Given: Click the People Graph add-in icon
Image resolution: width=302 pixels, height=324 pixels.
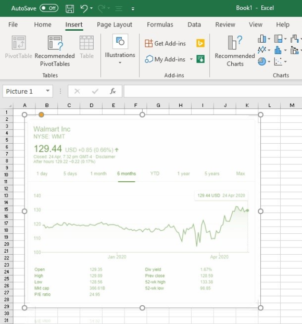Looking at the screenshot, I should (200, 59).
